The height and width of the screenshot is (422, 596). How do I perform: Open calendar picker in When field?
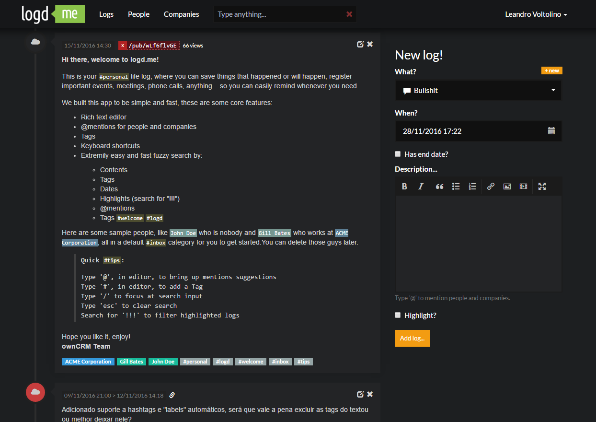[551, 131]
